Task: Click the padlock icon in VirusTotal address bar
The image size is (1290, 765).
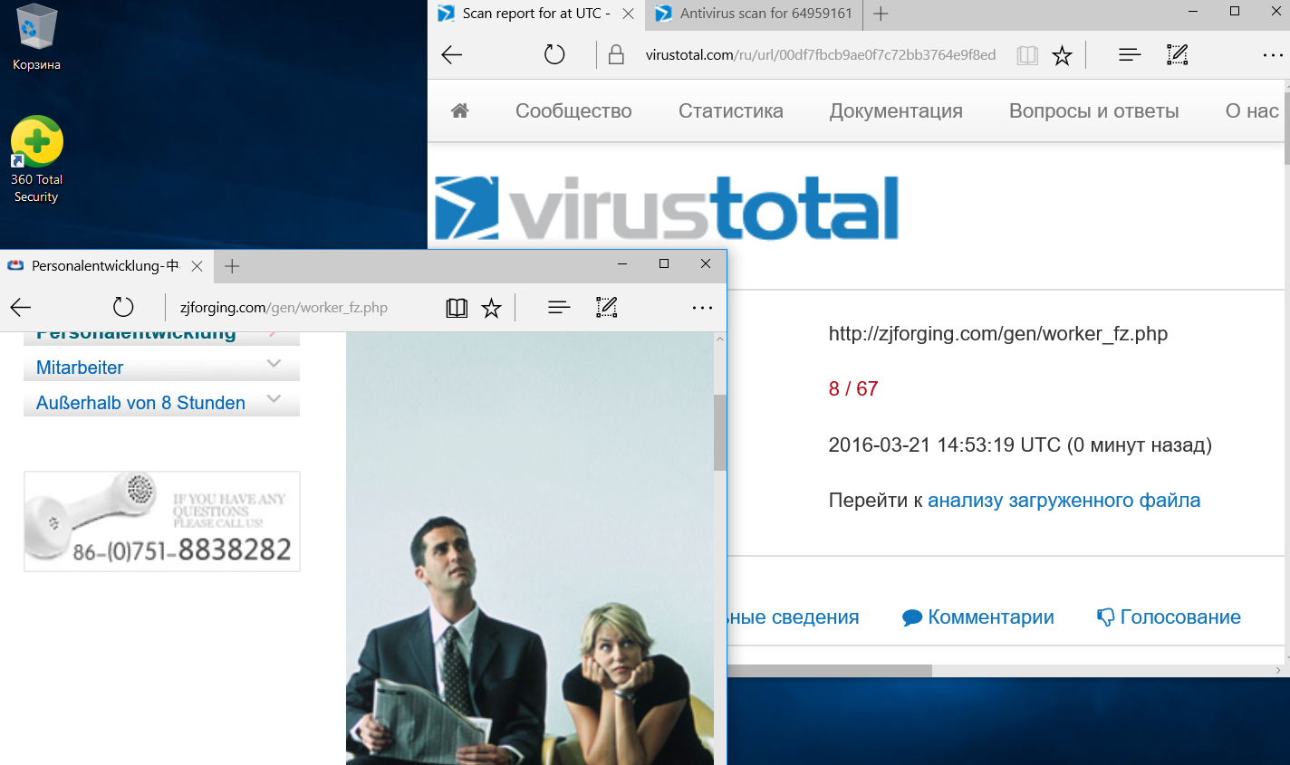Action: (x=616, y=55)
